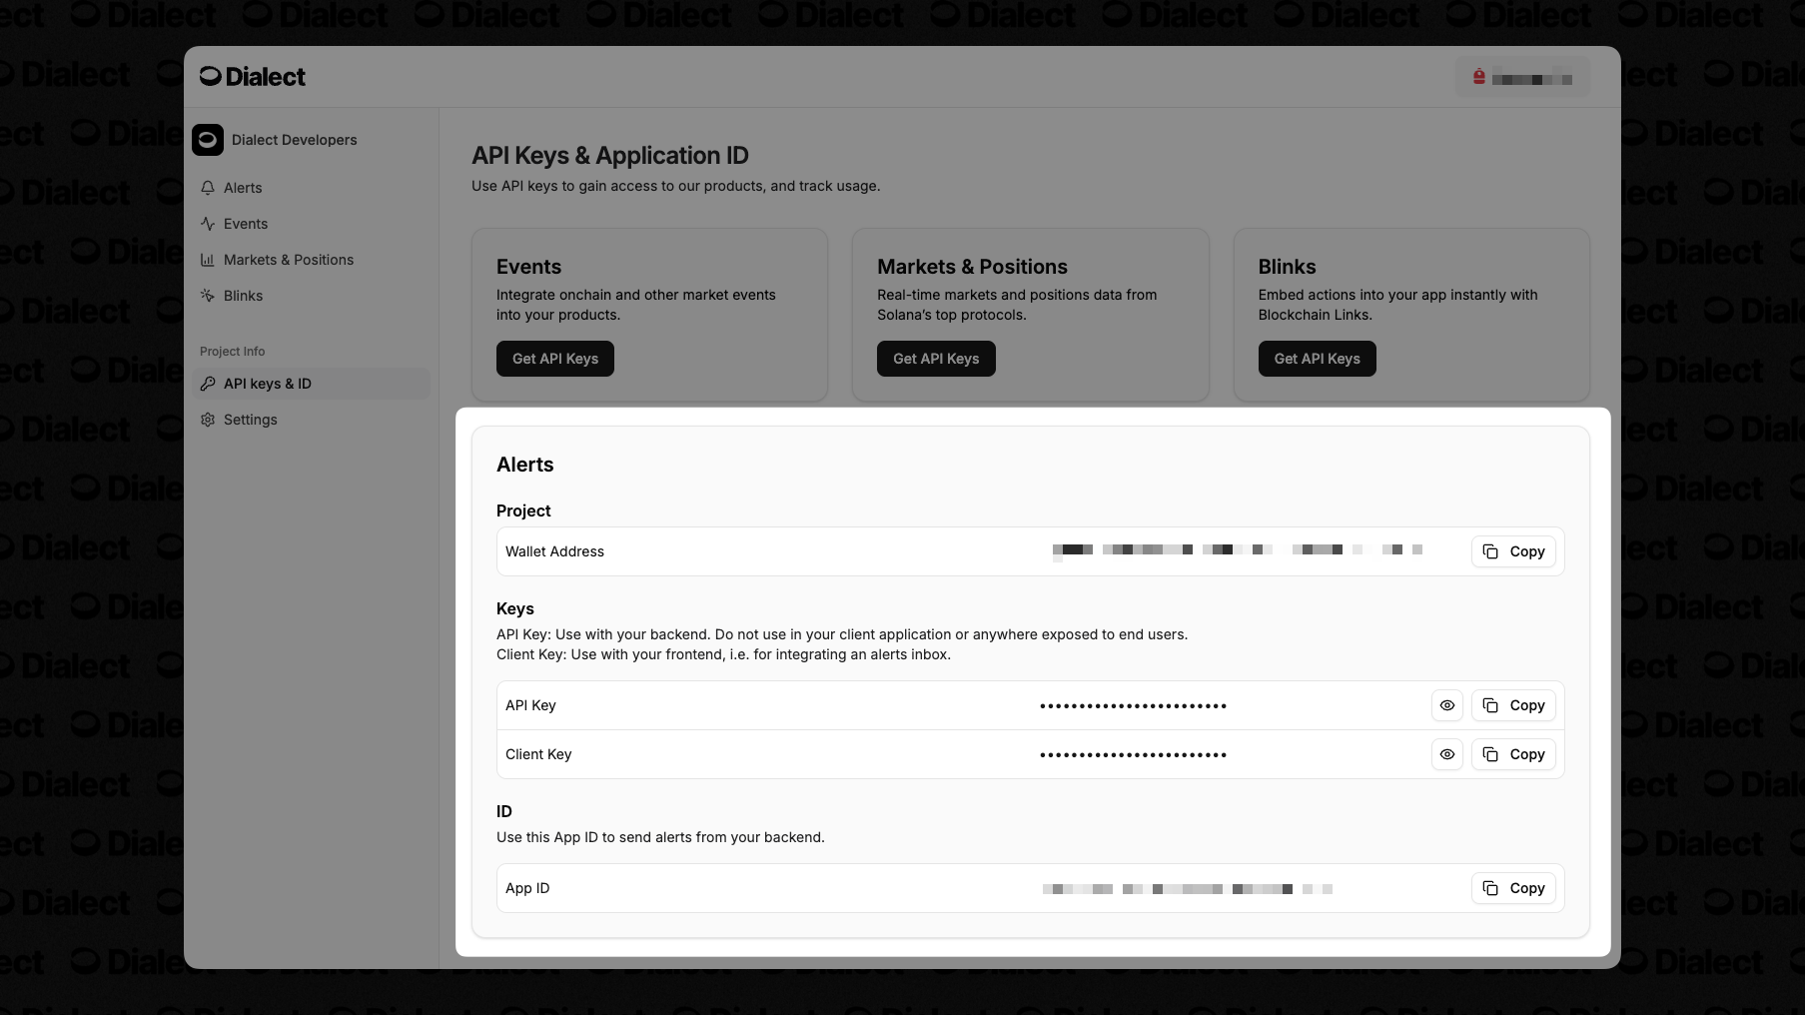Copy the Wallet Address
This screenshot has height=1015, width=1805.
point(1513,551)
